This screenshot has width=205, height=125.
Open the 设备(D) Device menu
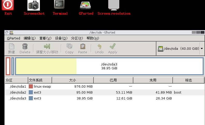(61, 38)
